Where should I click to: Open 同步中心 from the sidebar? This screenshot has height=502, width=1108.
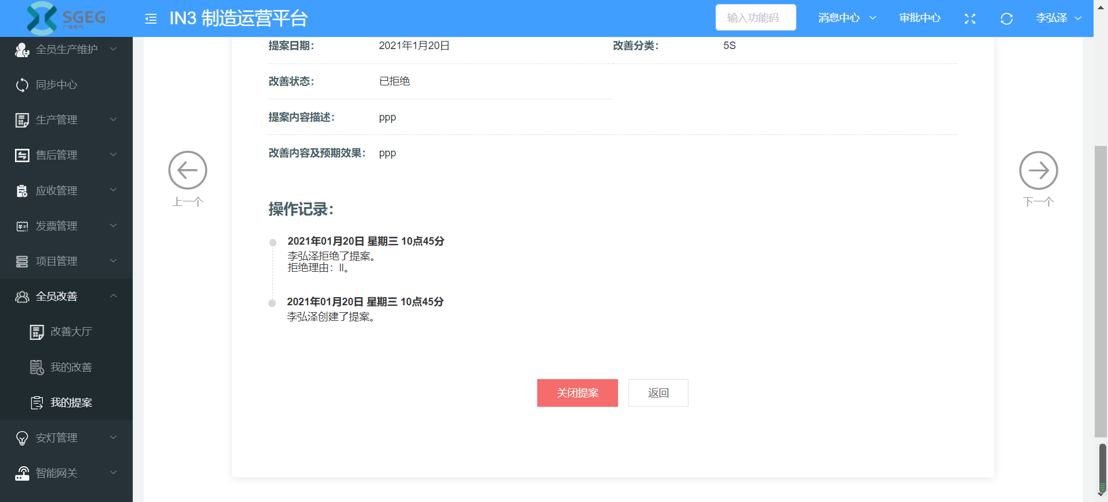coord(57,85)
